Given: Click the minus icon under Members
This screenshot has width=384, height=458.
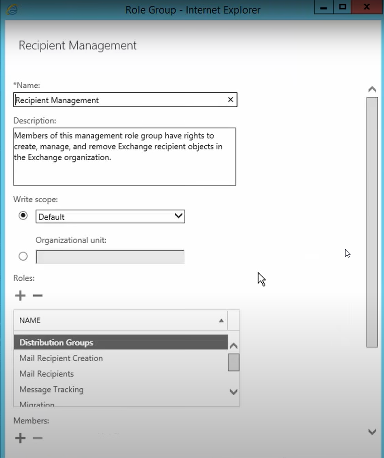Looking at the screenshot, I should [38, 438].
